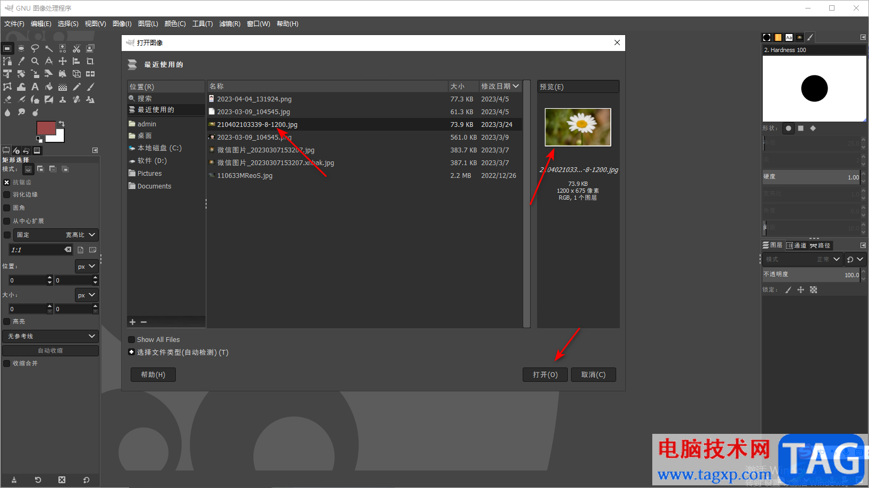Select the Pencil tool
This screenshot has height=488, width=869.
pyautogui.click(x=76, y=87)
